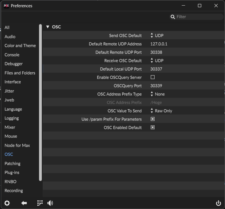225x209 pixels.
Task: Open Jitter preferences
Action: (9, 91)
